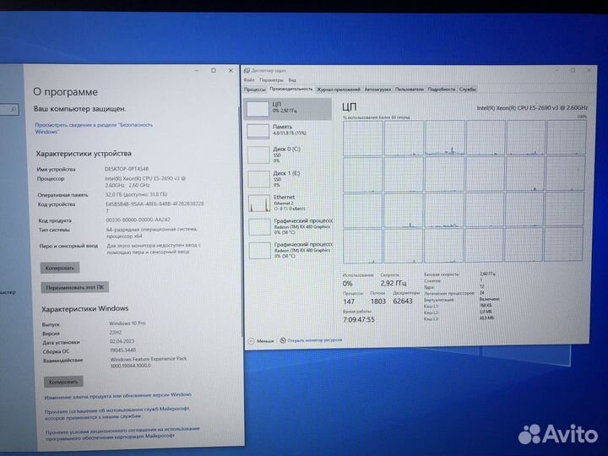The image size is (608, 456).
Task: Switch to the Подробности tab
Action: click(442, 90)
